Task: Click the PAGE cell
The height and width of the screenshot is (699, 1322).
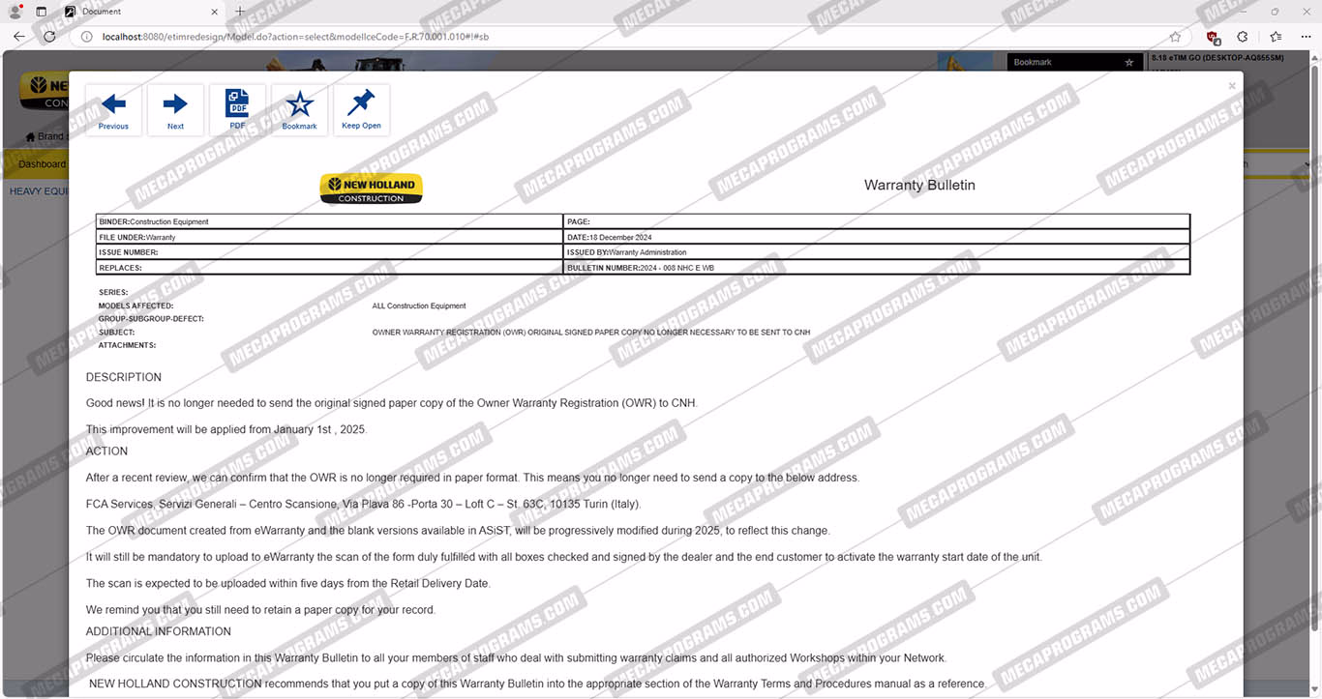Action: point(877,221)
